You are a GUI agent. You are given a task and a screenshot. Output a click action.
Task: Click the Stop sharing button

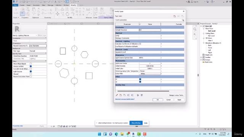pos(136,123)
